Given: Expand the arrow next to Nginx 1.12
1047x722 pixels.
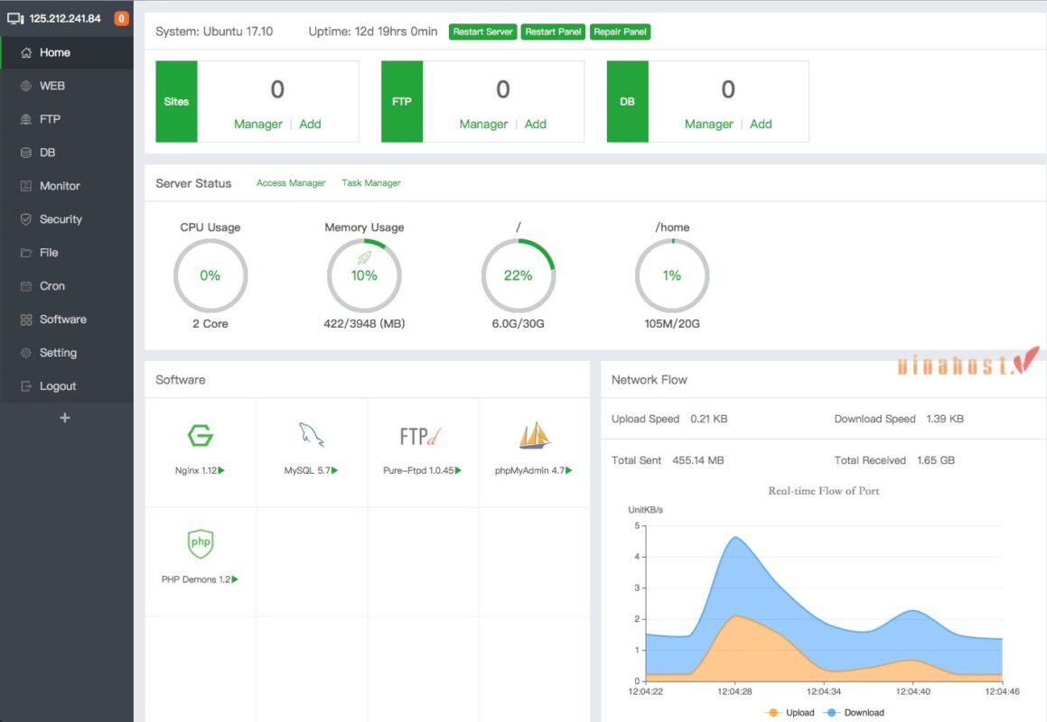Looking at the screenshot, I should (x=221, y=470).
